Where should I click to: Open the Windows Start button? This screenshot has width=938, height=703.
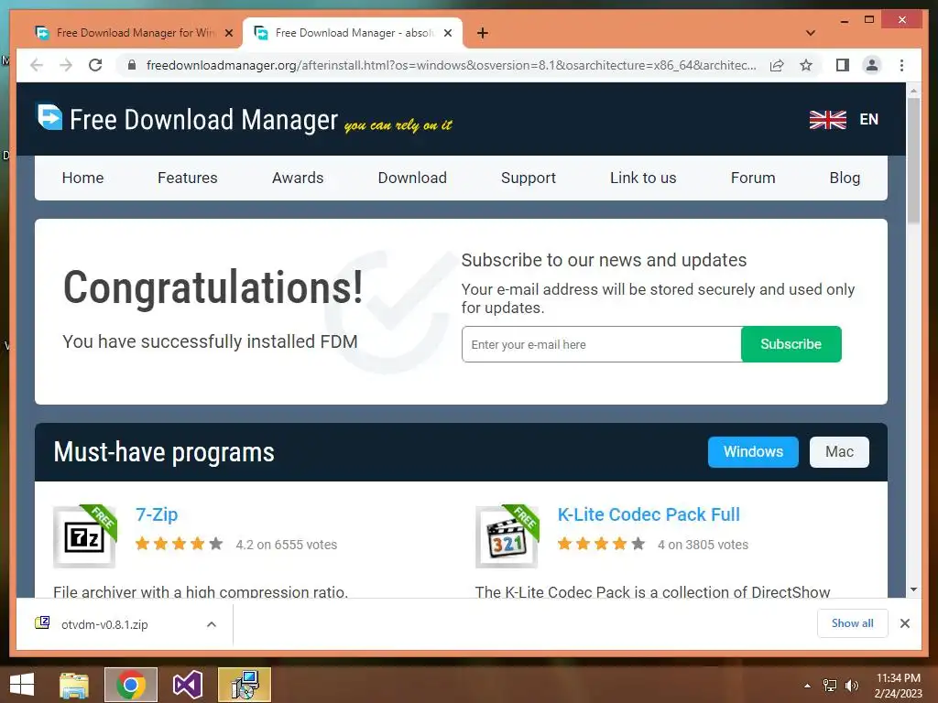(x=22, y=685)
